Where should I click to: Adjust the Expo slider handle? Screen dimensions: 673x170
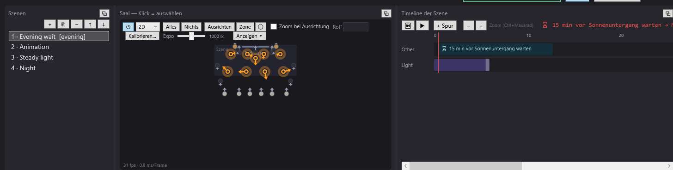point(192,36)
